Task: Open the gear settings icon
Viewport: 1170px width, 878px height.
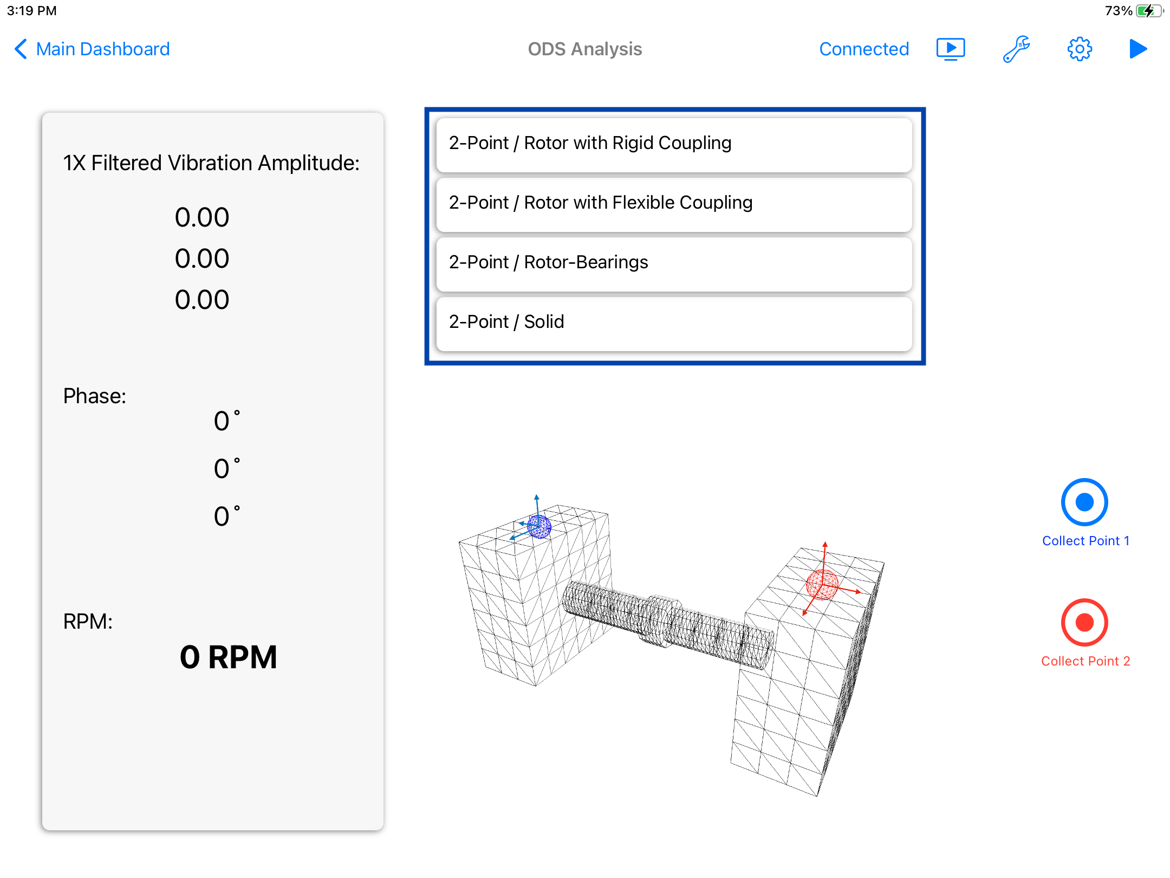Action: click(1080, 49)
